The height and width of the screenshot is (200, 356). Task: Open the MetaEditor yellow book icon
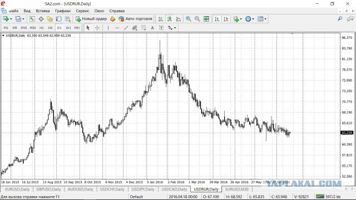(112, 19)
